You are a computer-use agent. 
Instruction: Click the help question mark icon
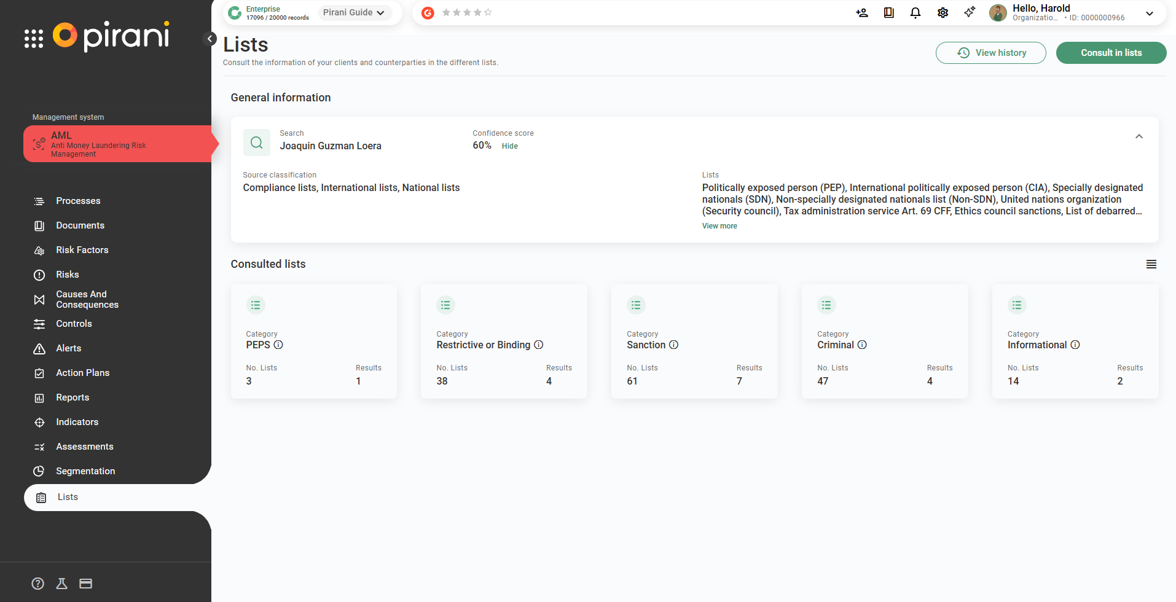click(x=38, y=584)
